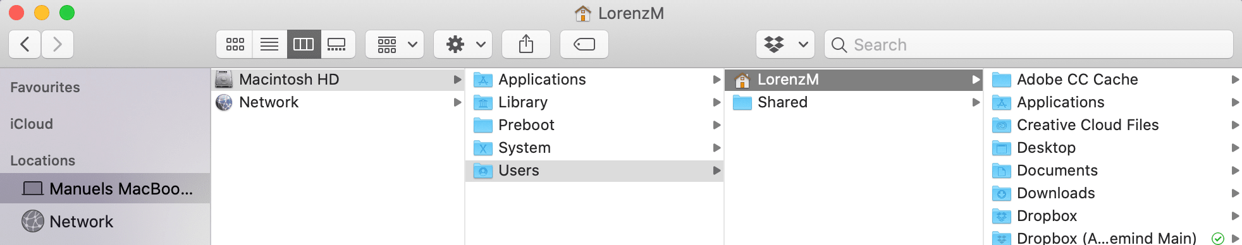This screenshot has height=245, width=1242.
Task: Select the Preboot folder
Action: [x=594, y=125]
